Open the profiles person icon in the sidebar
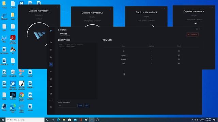Screen dimensions: 218x122 point(51,57)
